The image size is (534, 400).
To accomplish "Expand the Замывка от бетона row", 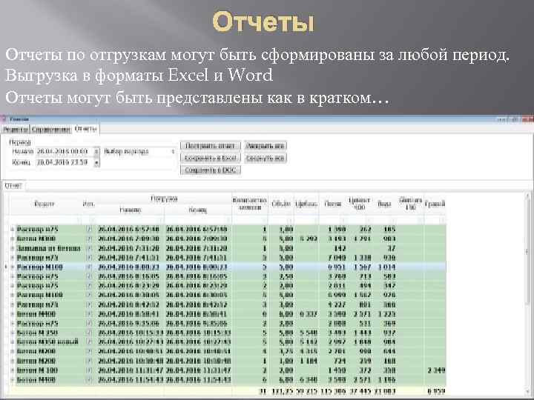I will (13, 248).
